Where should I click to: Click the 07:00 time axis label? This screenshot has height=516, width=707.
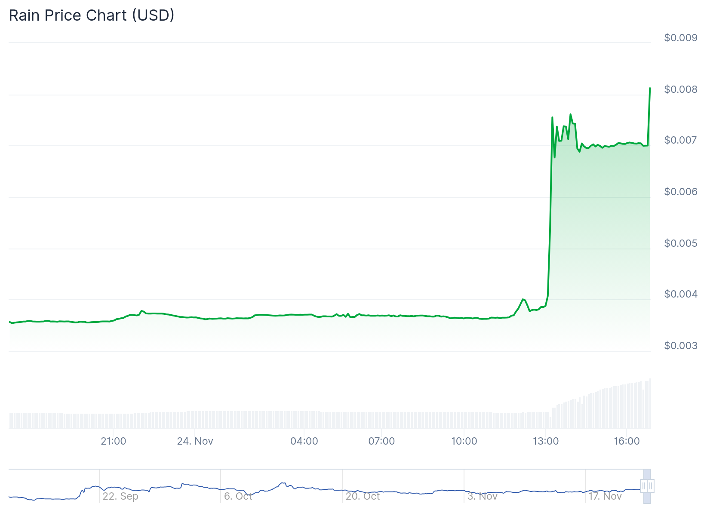point(381,441)
